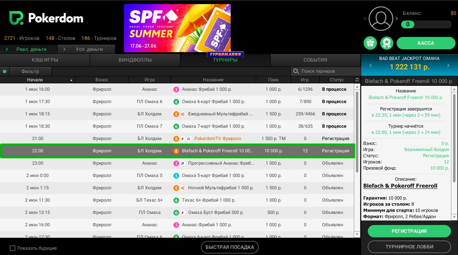Click right chevron beside profile avatar
Image resolution: width=458 pixels, height=255 pixels.
(396, 18)
